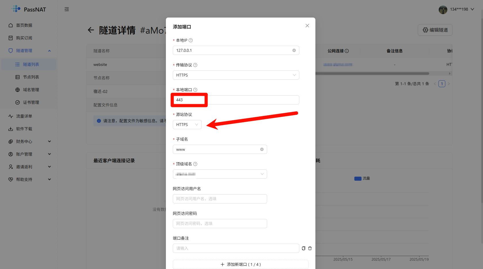The image size is (483, 269).
Task: Open the 源站协议 HTTPS dropdown
Action: click(187, 125)
